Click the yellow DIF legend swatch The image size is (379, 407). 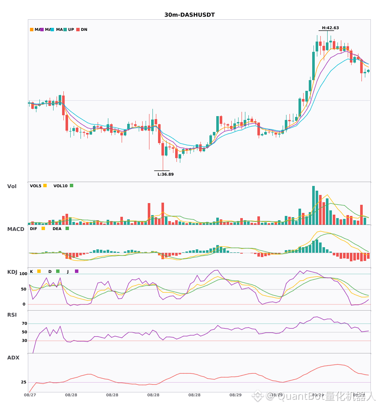[43, 228]
